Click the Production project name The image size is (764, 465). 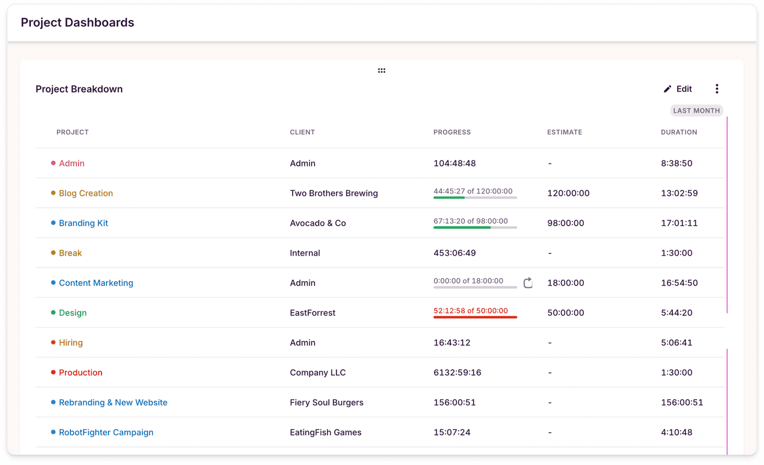click(81, 373)
